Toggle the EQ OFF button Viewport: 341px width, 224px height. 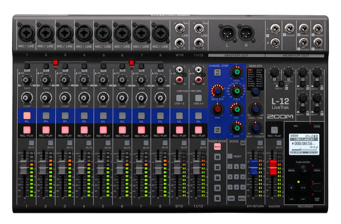coord(218,72)
